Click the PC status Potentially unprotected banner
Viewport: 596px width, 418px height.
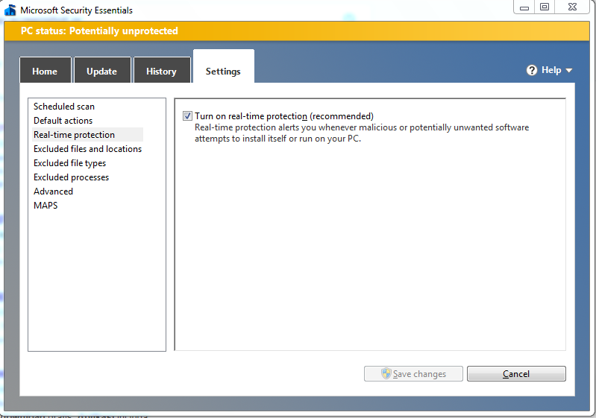[x=297, y=31]
